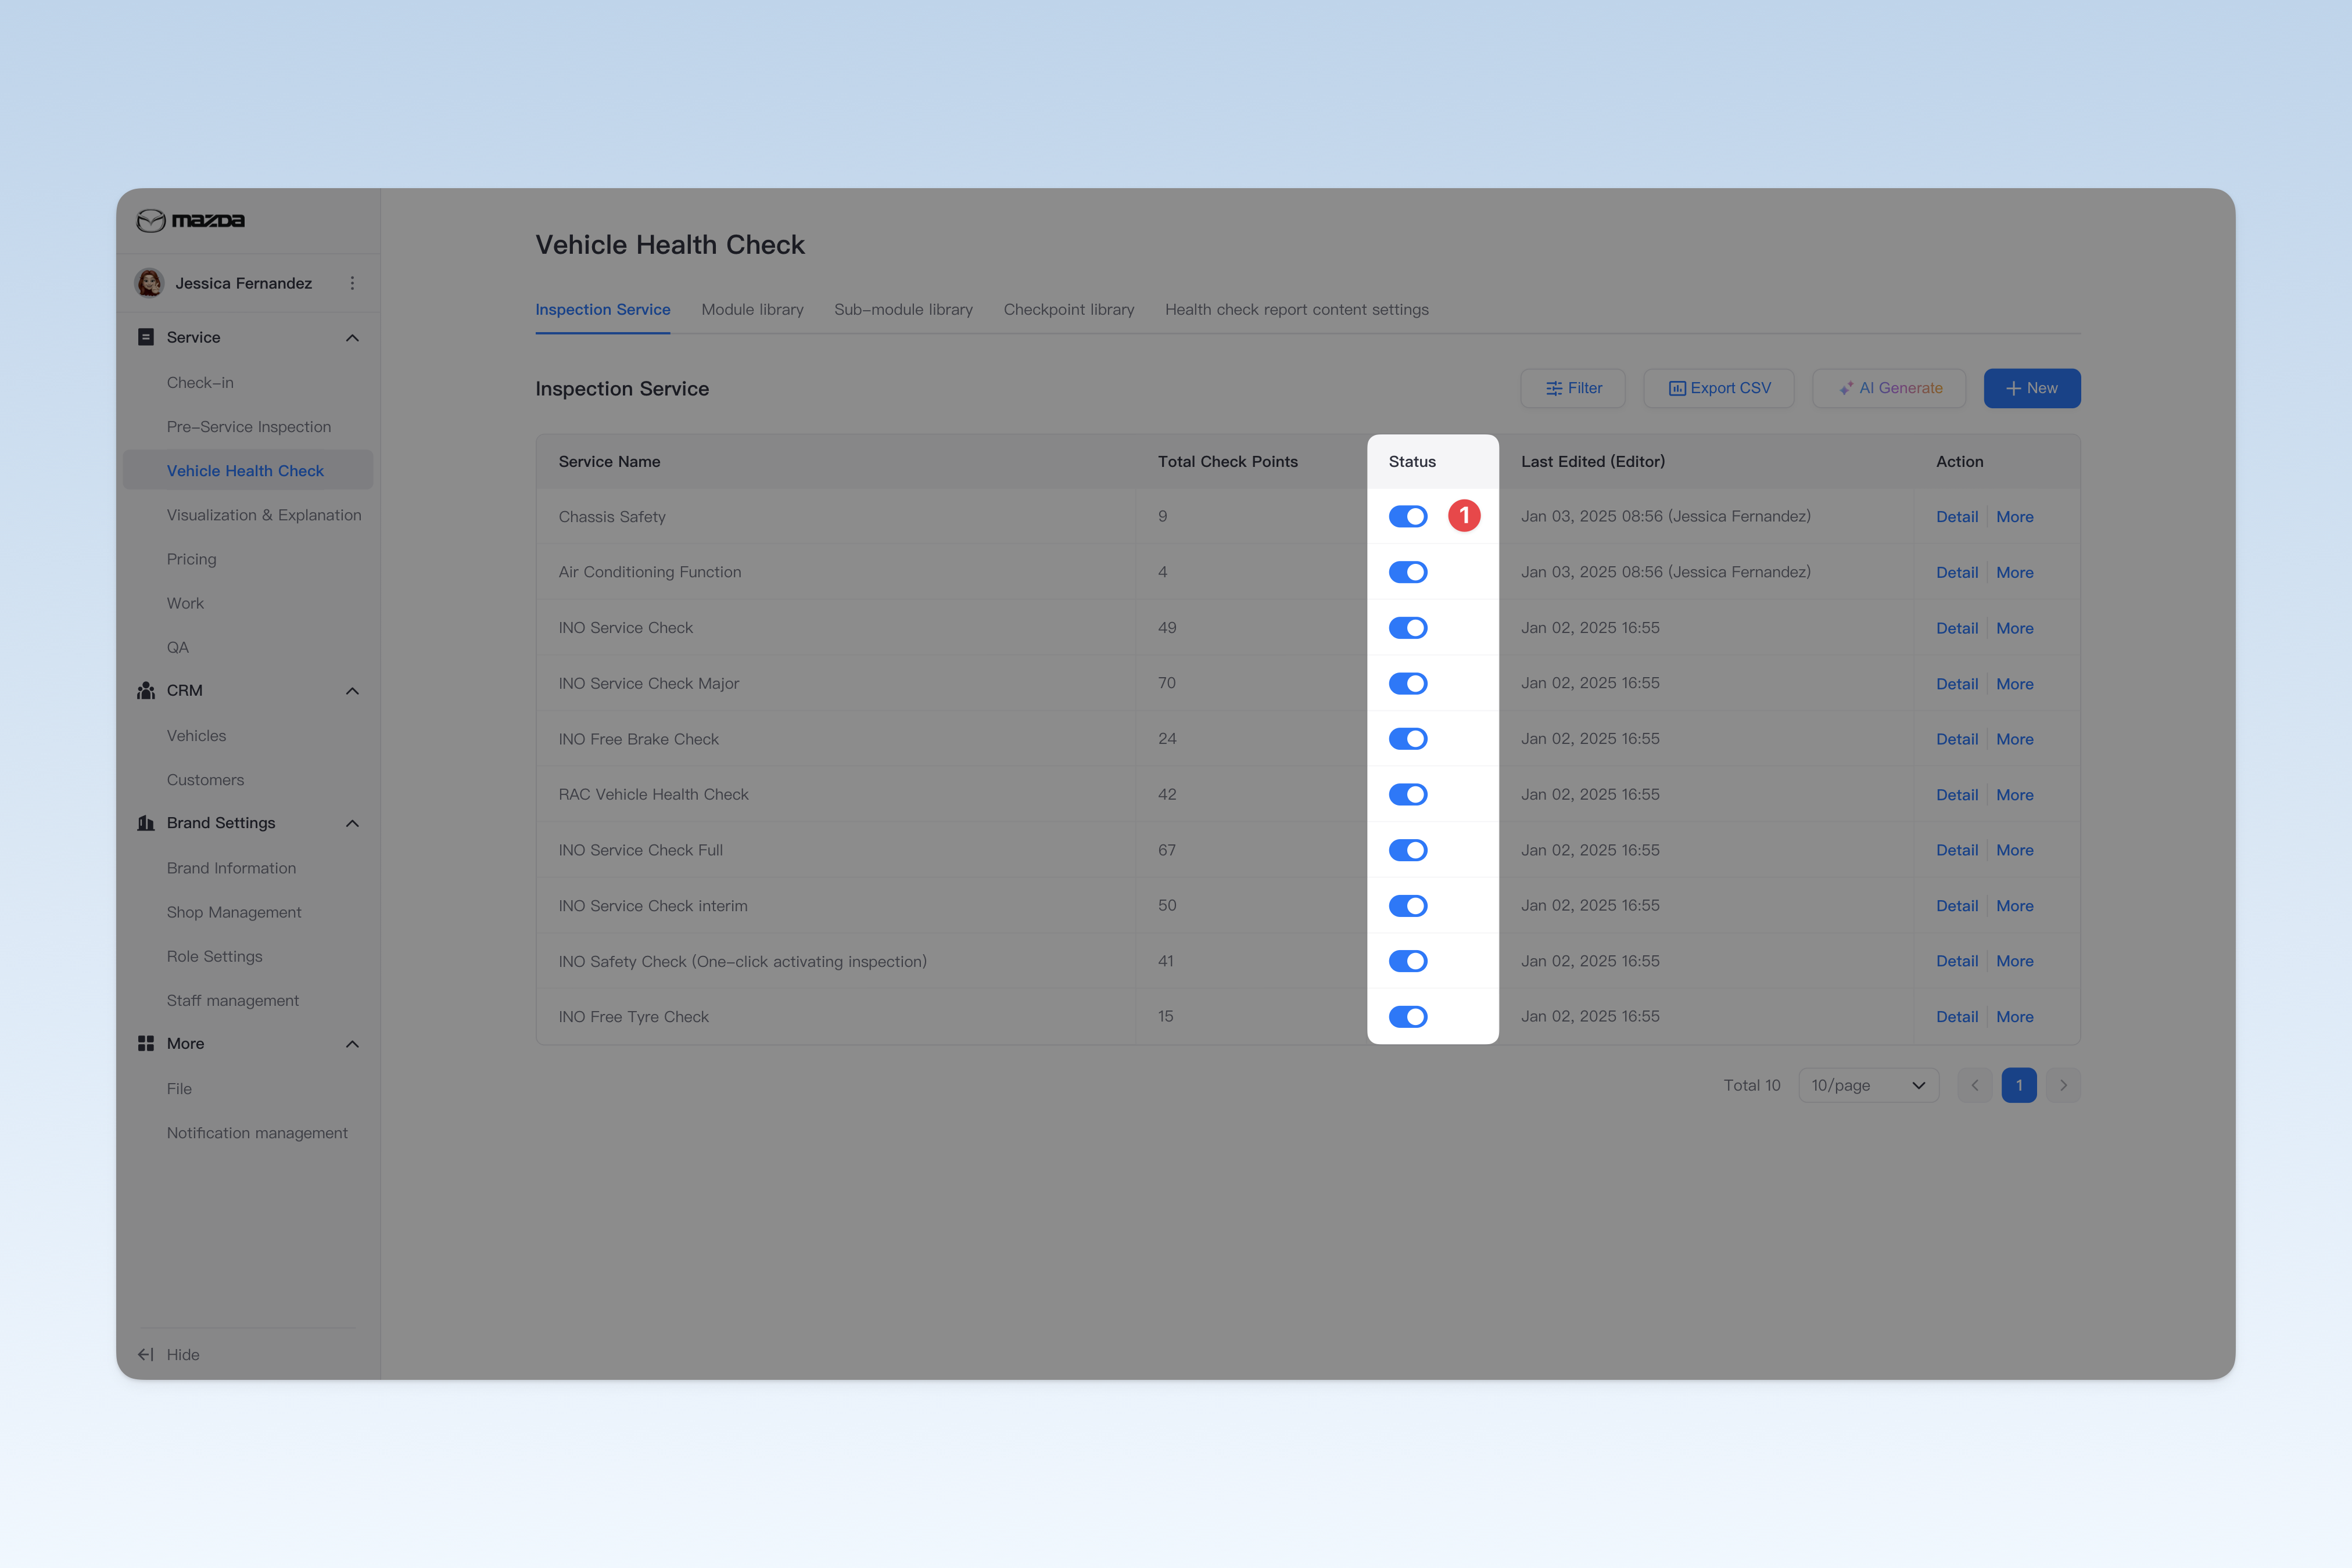Toggle Air Conditioning Function status
The image size is (2352, 1568).
[1408, 572]
